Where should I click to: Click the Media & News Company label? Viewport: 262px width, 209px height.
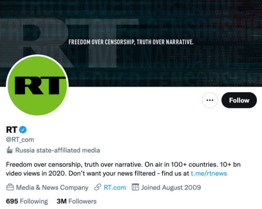tap(52, 188)
